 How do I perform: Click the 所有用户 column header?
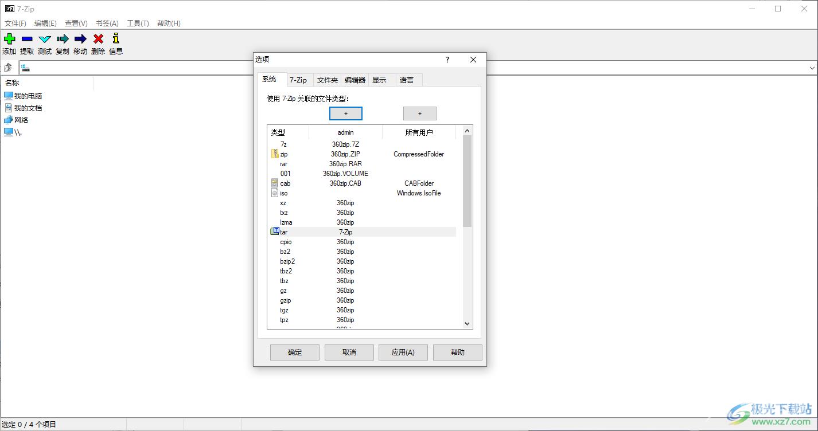point(419,132)
